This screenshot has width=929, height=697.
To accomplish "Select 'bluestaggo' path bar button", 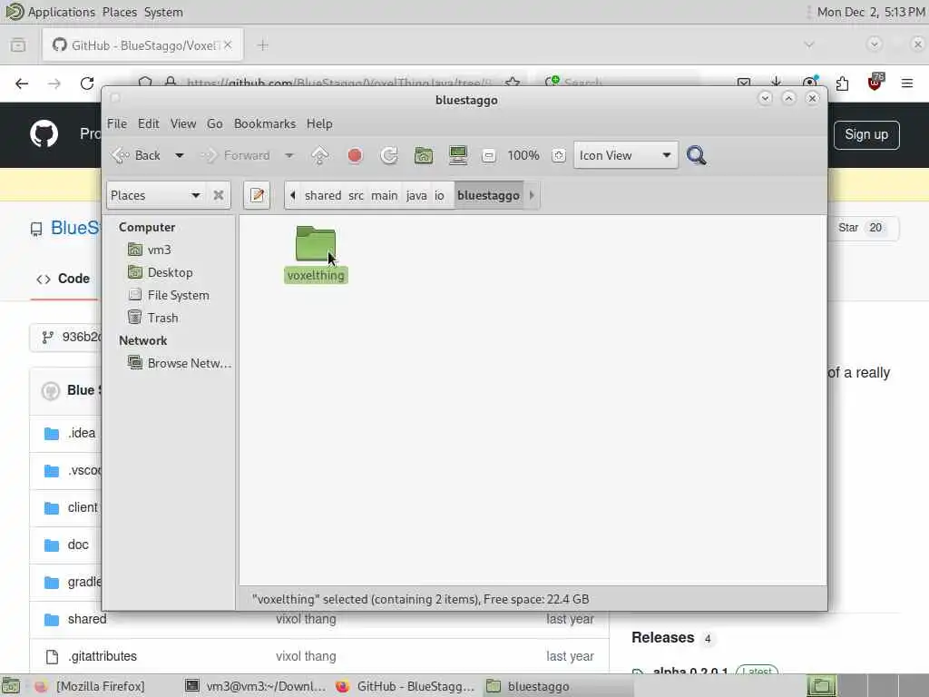I will click(x=488, y=195).
